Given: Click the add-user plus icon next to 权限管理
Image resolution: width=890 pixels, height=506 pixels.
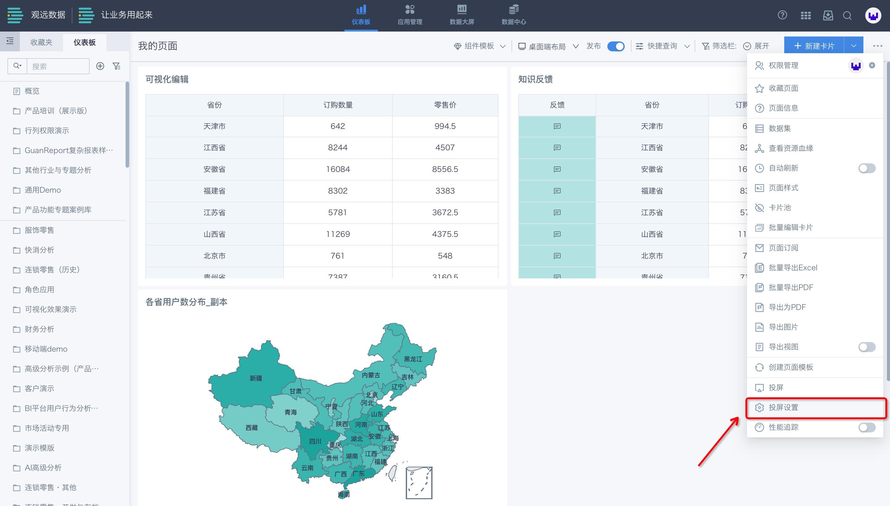Looking at the screenshot, I should point(872,65).
